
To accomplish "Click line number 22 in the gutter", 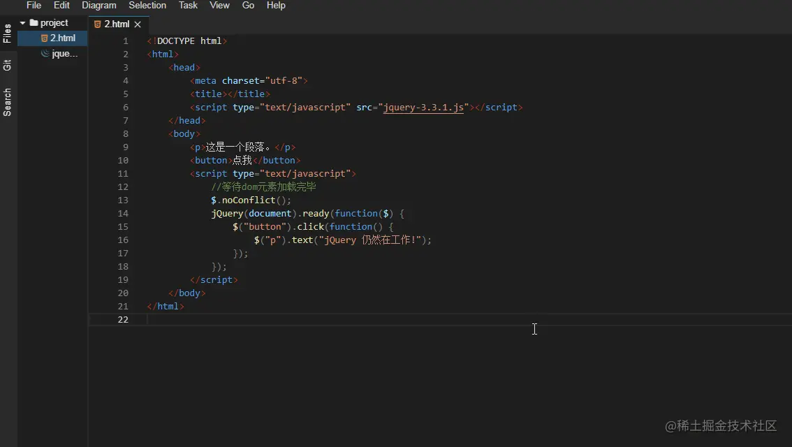I will 123,319.
